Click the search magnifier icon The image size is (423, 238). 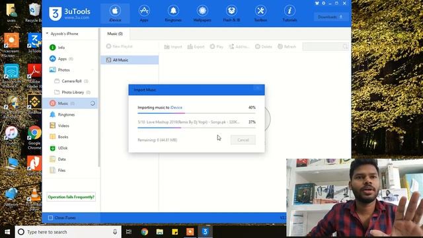345,47
